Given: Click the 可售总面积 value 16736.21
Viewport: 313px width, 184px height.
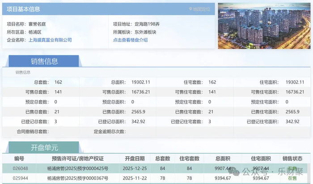Looking at the screenshot, I should pos(140,92).
